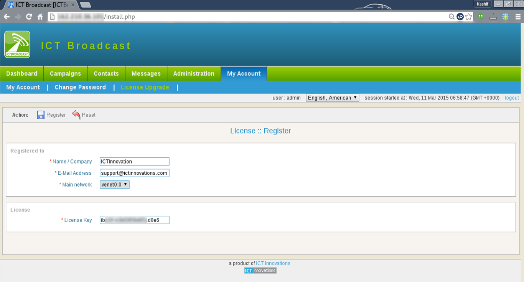Focus the Name / Company field

[134, 161]
